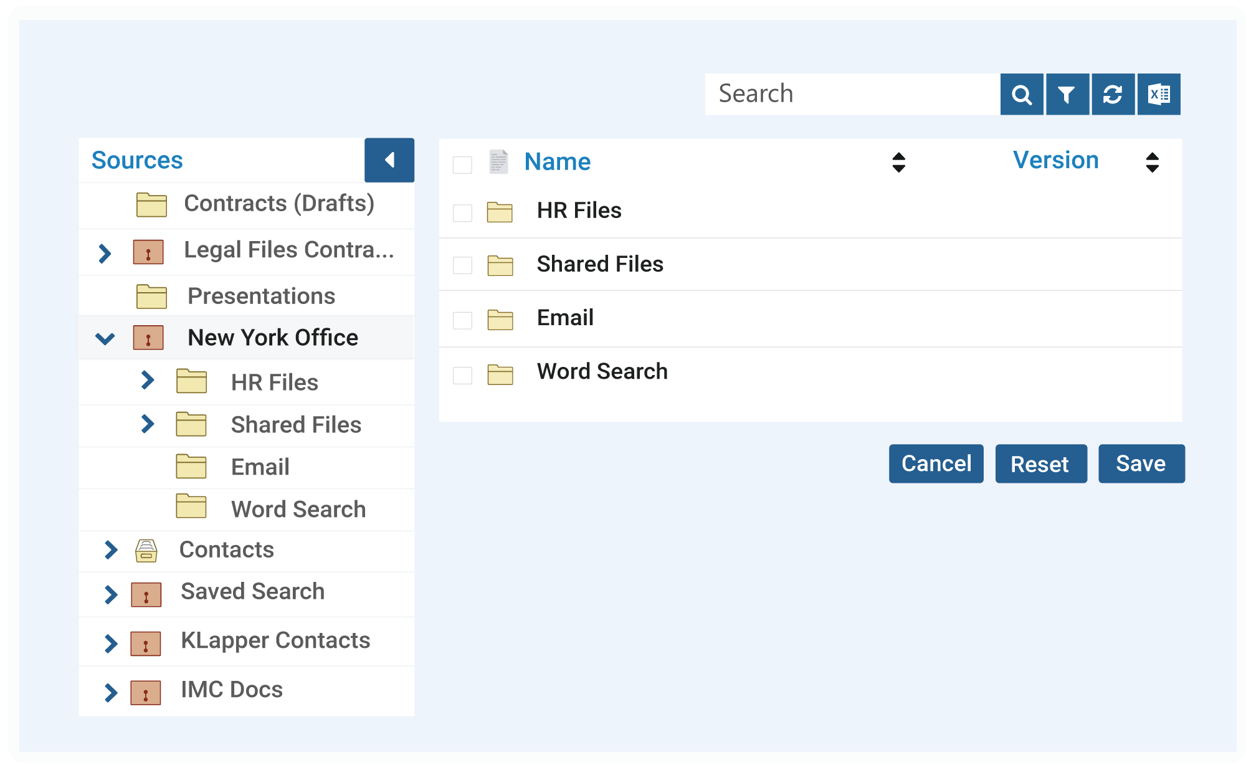This screenshot has height=765, width=1246.
Task: Expand the IMC Docs tree node
Action: [x=111, y=692]
